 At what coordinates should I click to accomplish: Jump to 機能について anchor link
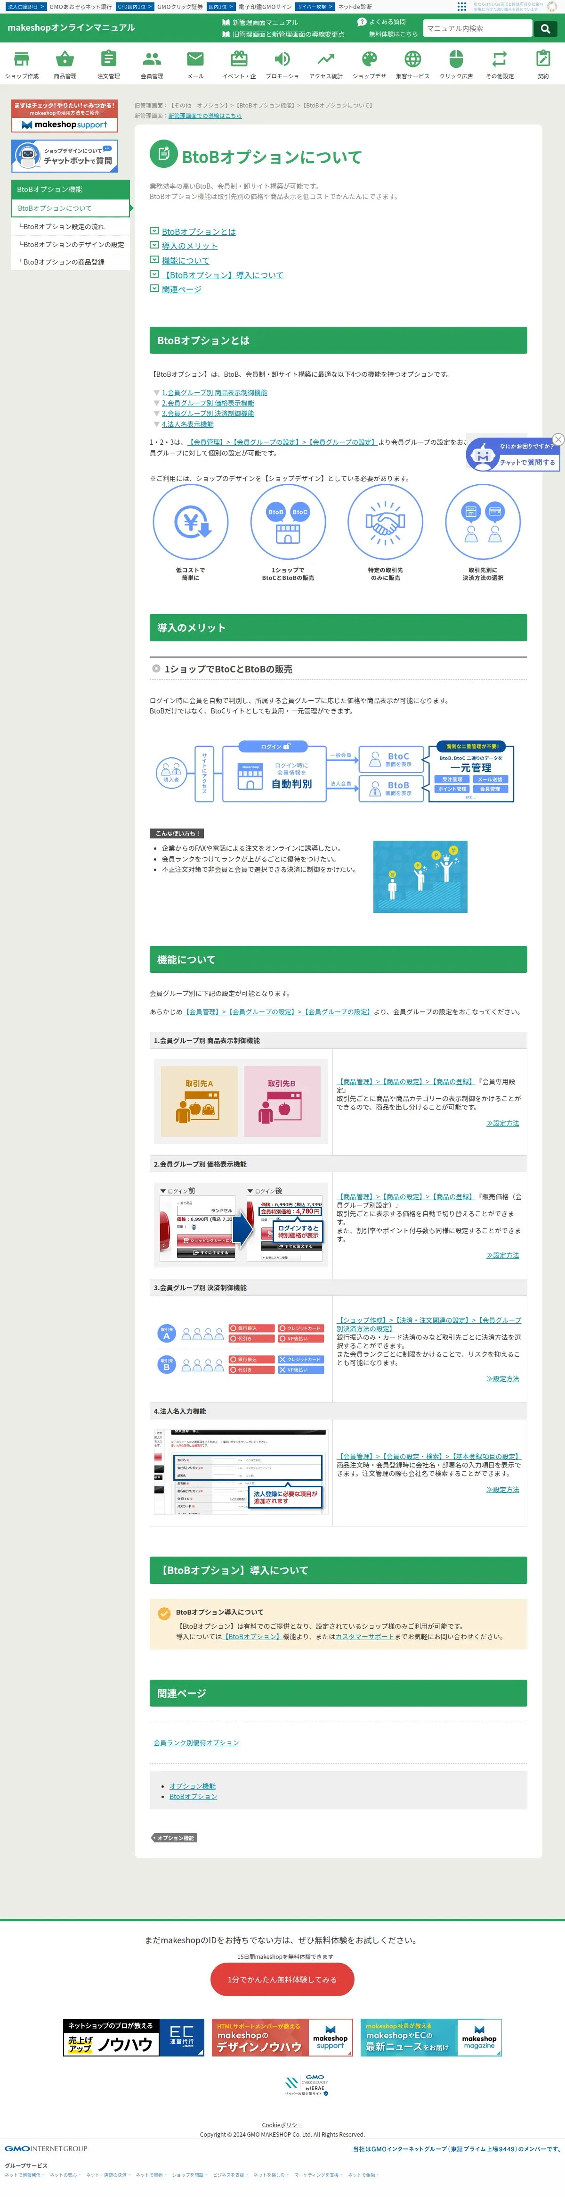tap(185, 260)
